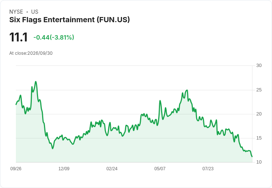Click the final endpoint of the price line
This screenshot has width=272, height=188.
252,157
